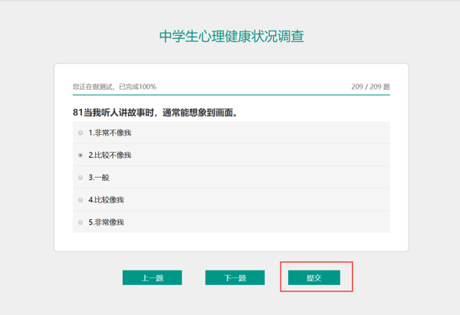Click the option label text 3.一般

(x=99, y=177)
